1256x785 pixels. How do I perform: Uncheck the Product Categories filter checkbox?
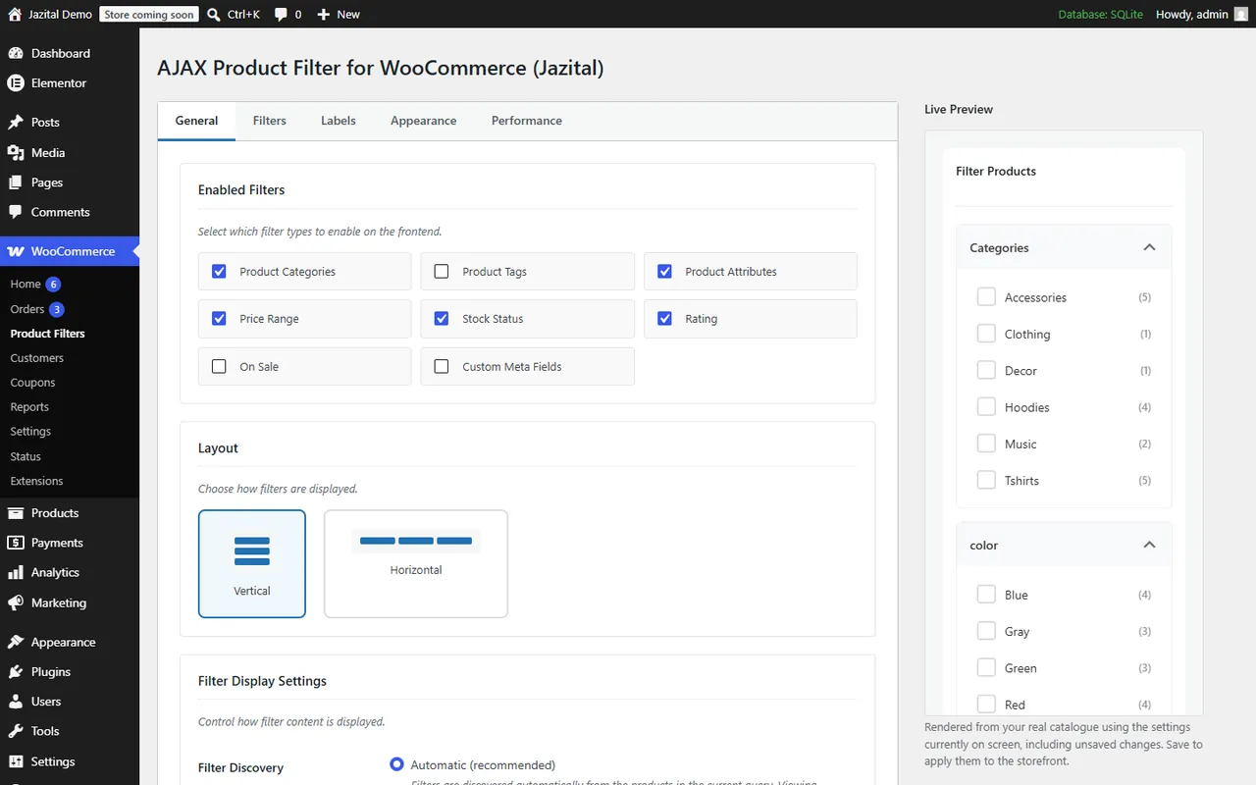pyautogui.click(x=220, y=272)
